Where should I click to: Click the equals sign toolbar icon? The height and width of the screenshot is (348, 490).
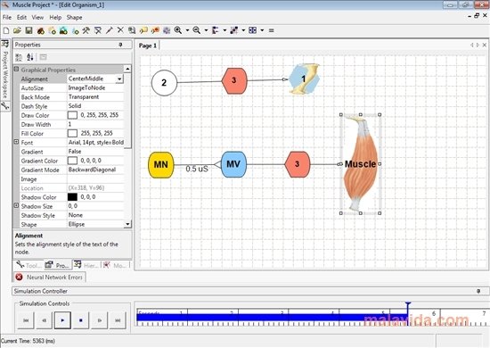(x=271, y=30)
